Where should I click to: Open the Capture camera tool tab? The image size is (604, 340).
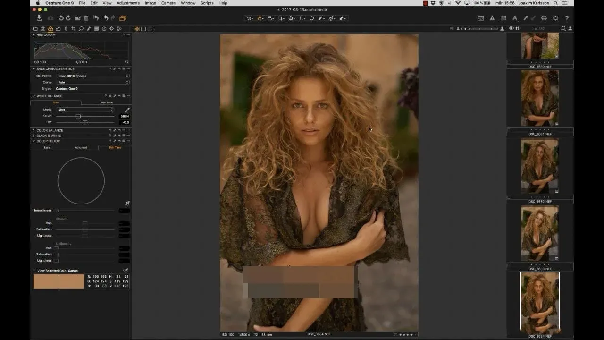click(43, 29)
